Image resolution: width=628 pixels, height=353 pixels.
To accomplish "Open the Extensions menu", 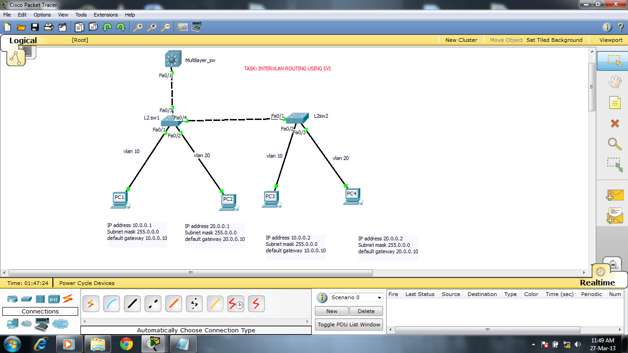I will pos(106,14).
